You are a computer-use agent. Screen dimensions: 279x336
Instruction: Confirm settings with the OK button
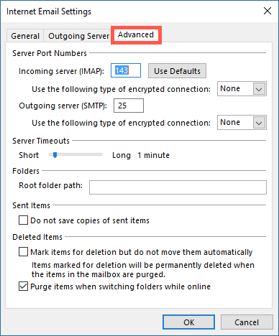[x=188, y=322]
